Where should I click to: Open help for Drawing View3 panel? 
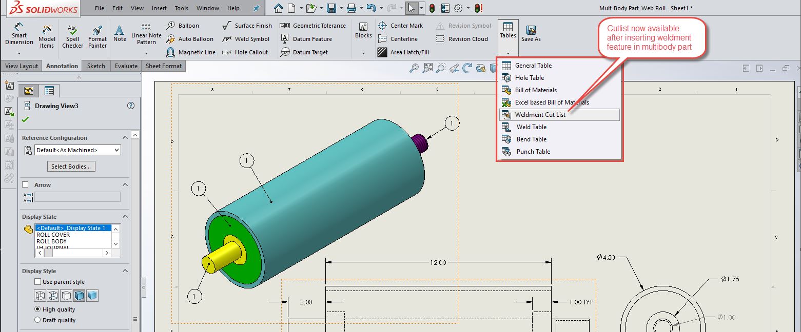click(130, 106)
